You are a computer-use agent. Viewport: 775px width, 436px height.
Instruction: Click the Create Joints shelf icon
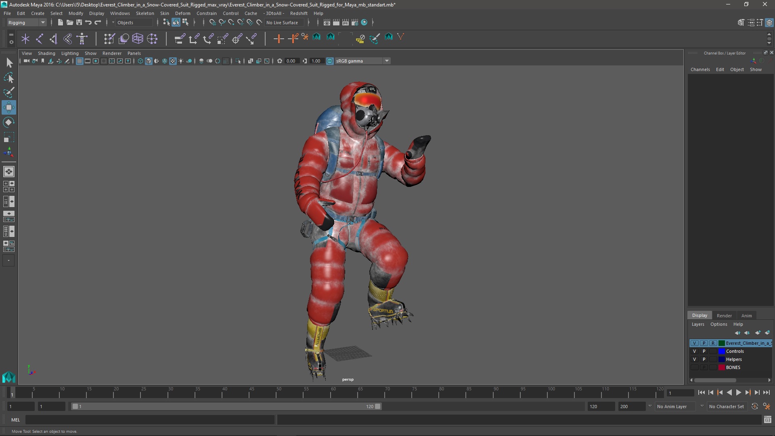coord(40,39)
